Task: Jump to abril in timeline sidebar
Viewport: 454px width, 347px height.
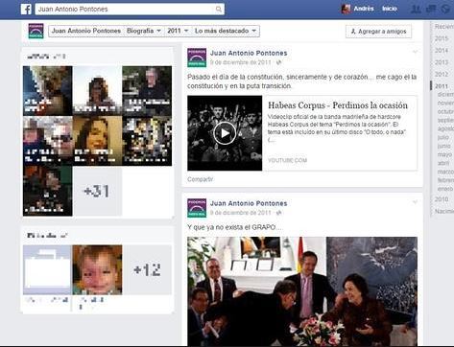Action: 443,163
